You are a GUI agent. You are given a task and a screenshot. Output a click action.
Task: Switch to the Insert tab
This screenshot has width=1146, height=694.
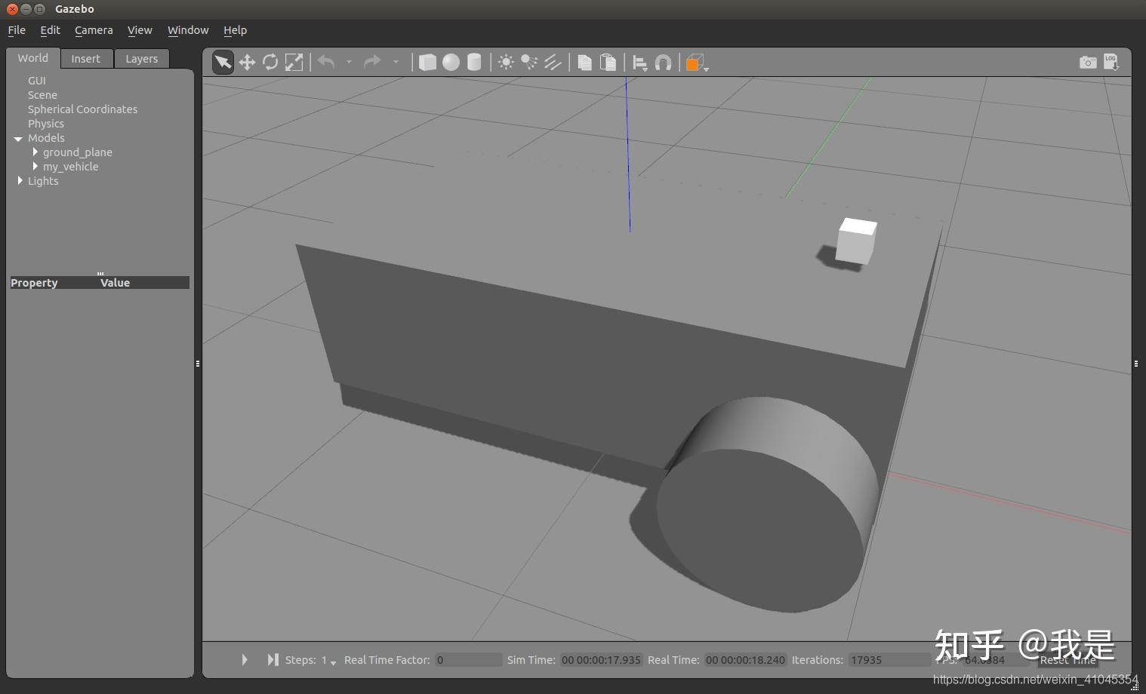click(x=85, y=59)
